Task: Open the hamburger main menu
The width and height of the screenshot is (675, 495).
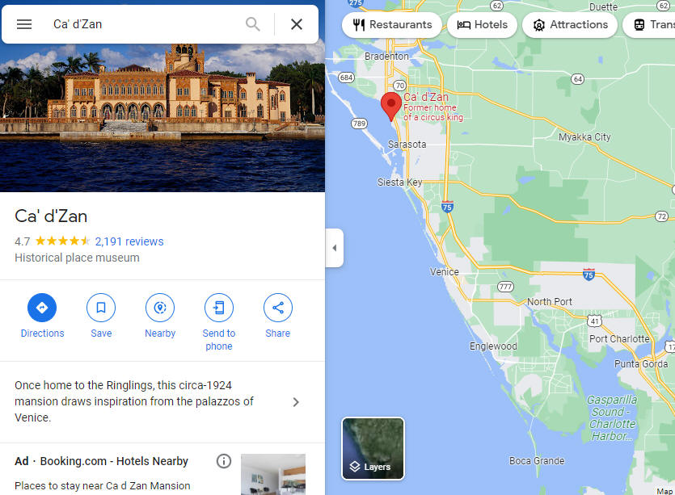Action: click(x=24, y=24)
